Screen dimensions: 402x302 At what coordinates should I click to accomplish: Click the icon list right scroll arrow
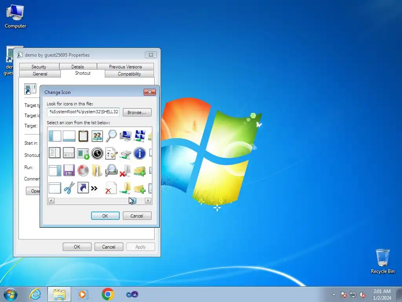click(x=148, y=201)
